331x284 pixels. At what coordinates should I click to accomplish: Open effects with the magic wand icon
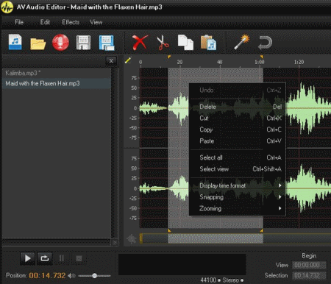pos(242,42)
